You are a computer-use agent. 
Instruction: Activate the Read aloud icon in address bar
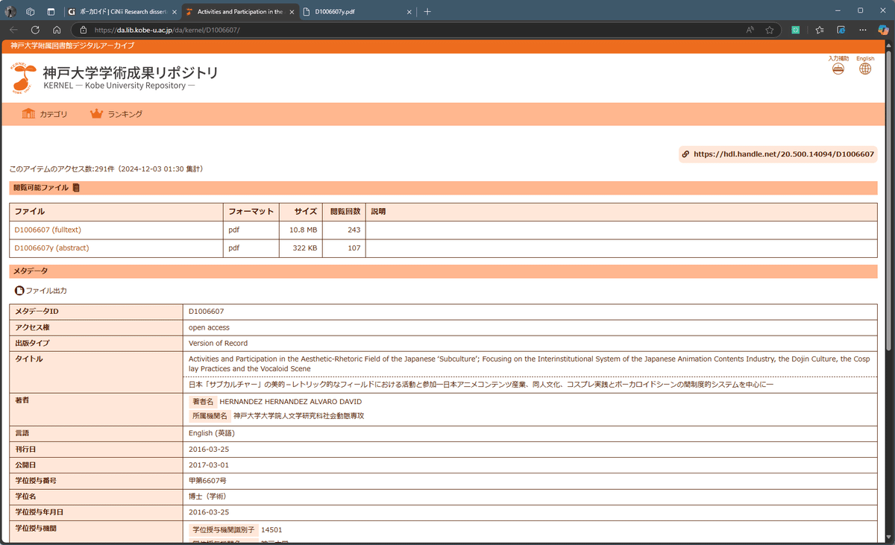coord(750,30)
